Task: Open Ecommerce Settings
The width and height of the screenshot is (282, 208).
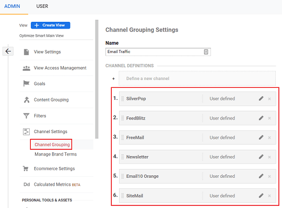Action: (54, 168)
